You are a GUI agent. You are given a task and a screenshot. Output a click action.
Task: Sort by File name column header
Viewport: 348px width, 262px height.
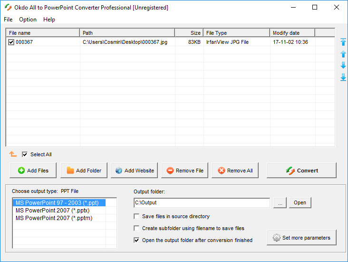click(x=43, y=33)
